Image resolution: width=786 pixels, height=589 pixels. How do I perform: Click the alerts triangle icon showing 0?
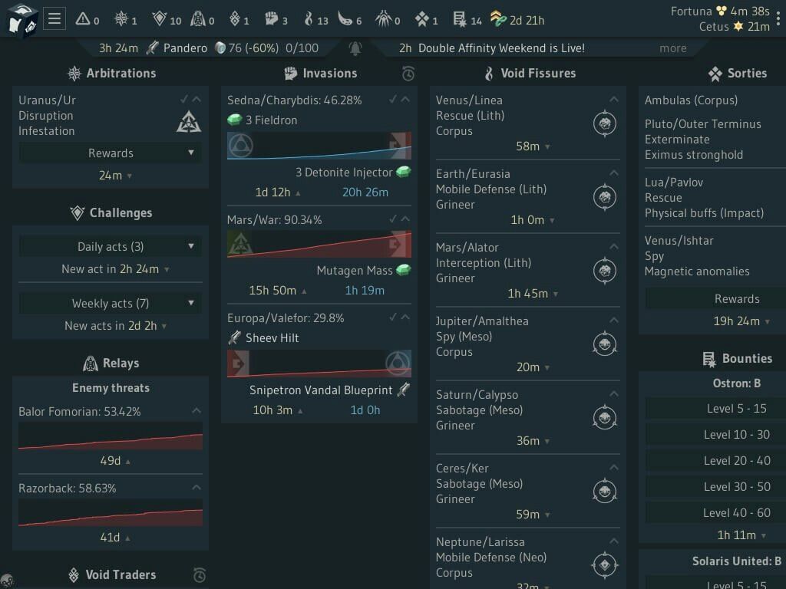[83, 19]
